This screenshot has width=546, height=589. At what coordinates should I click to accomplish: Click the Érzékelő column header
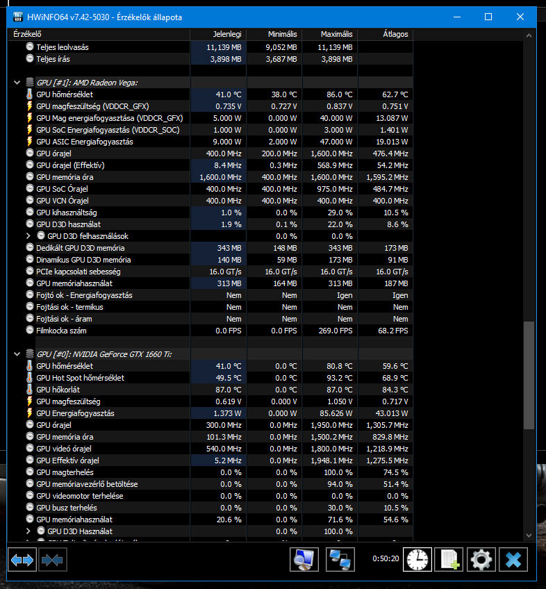pos(99,34)
